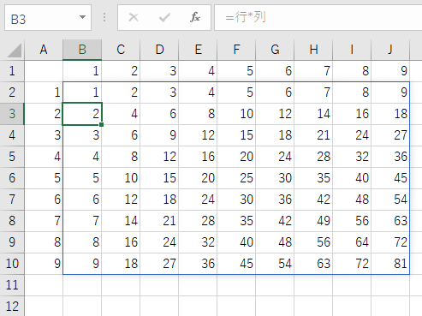Select row 9 header
The image size is (422, 316).
12,242
